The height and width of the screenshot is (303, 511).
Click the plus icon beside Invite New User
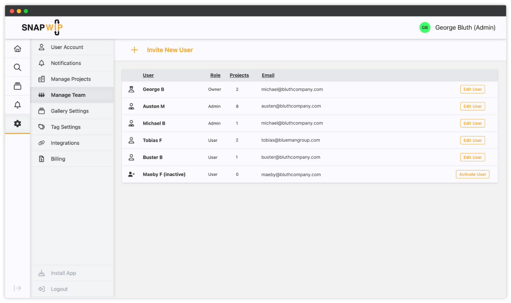click(x=134, y=50)
